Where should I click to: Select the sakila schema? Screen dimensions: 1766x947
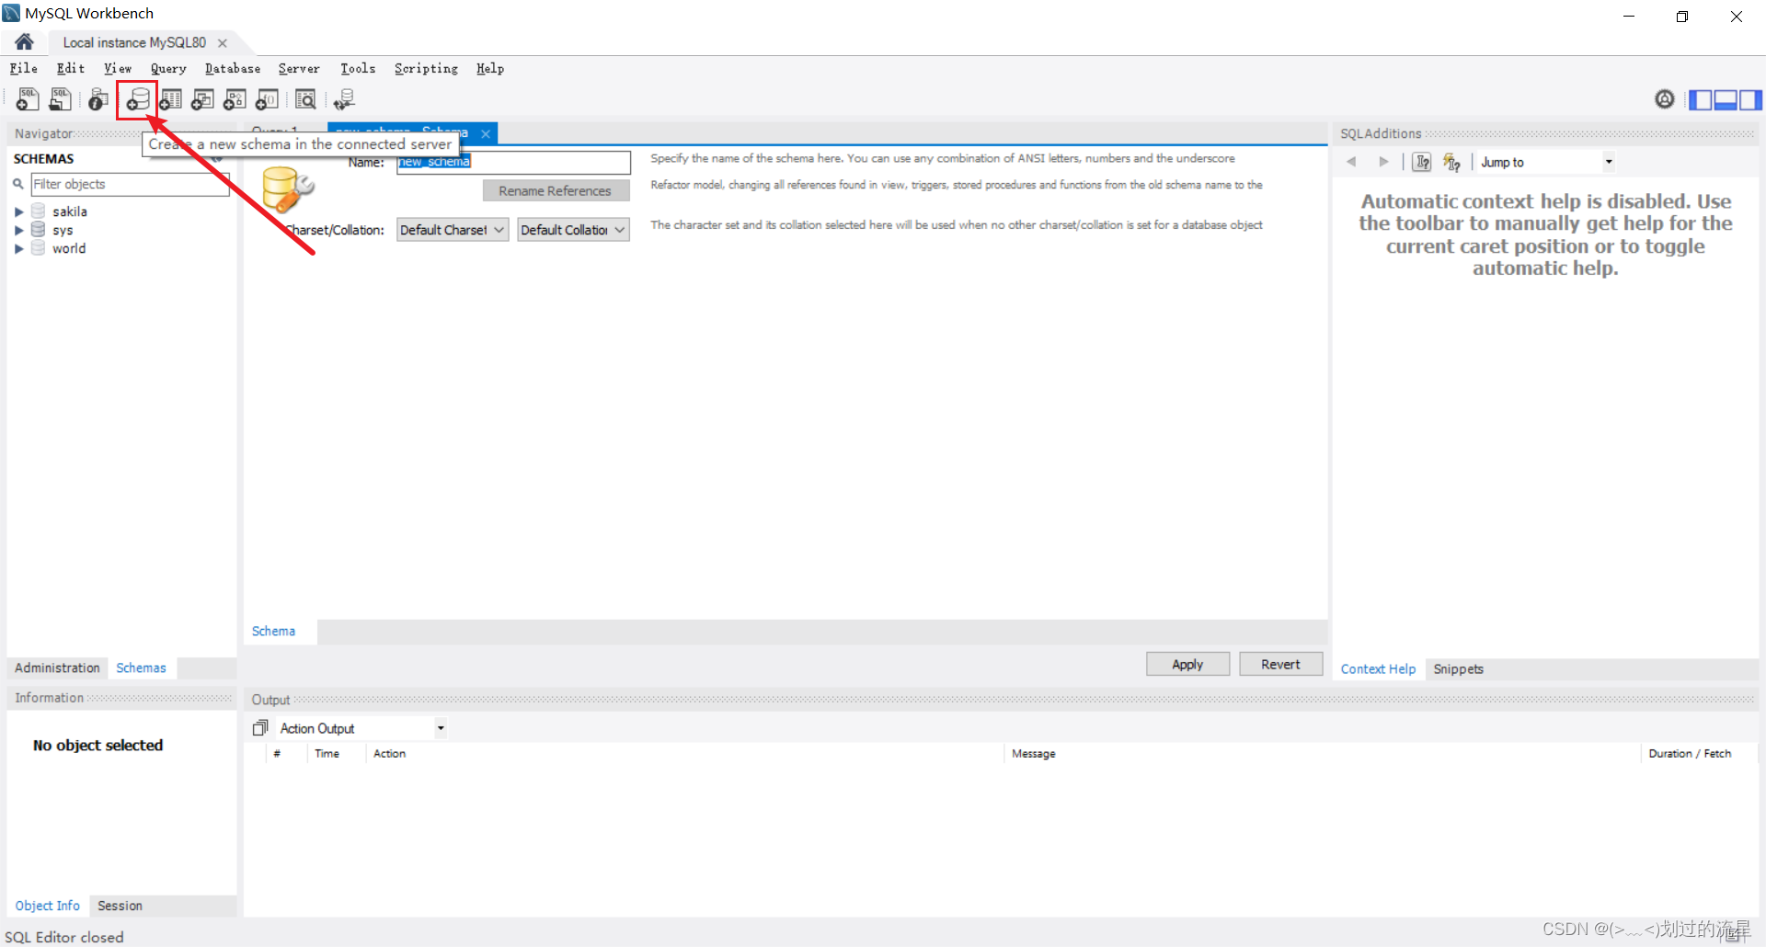click(x=70, y=211)
